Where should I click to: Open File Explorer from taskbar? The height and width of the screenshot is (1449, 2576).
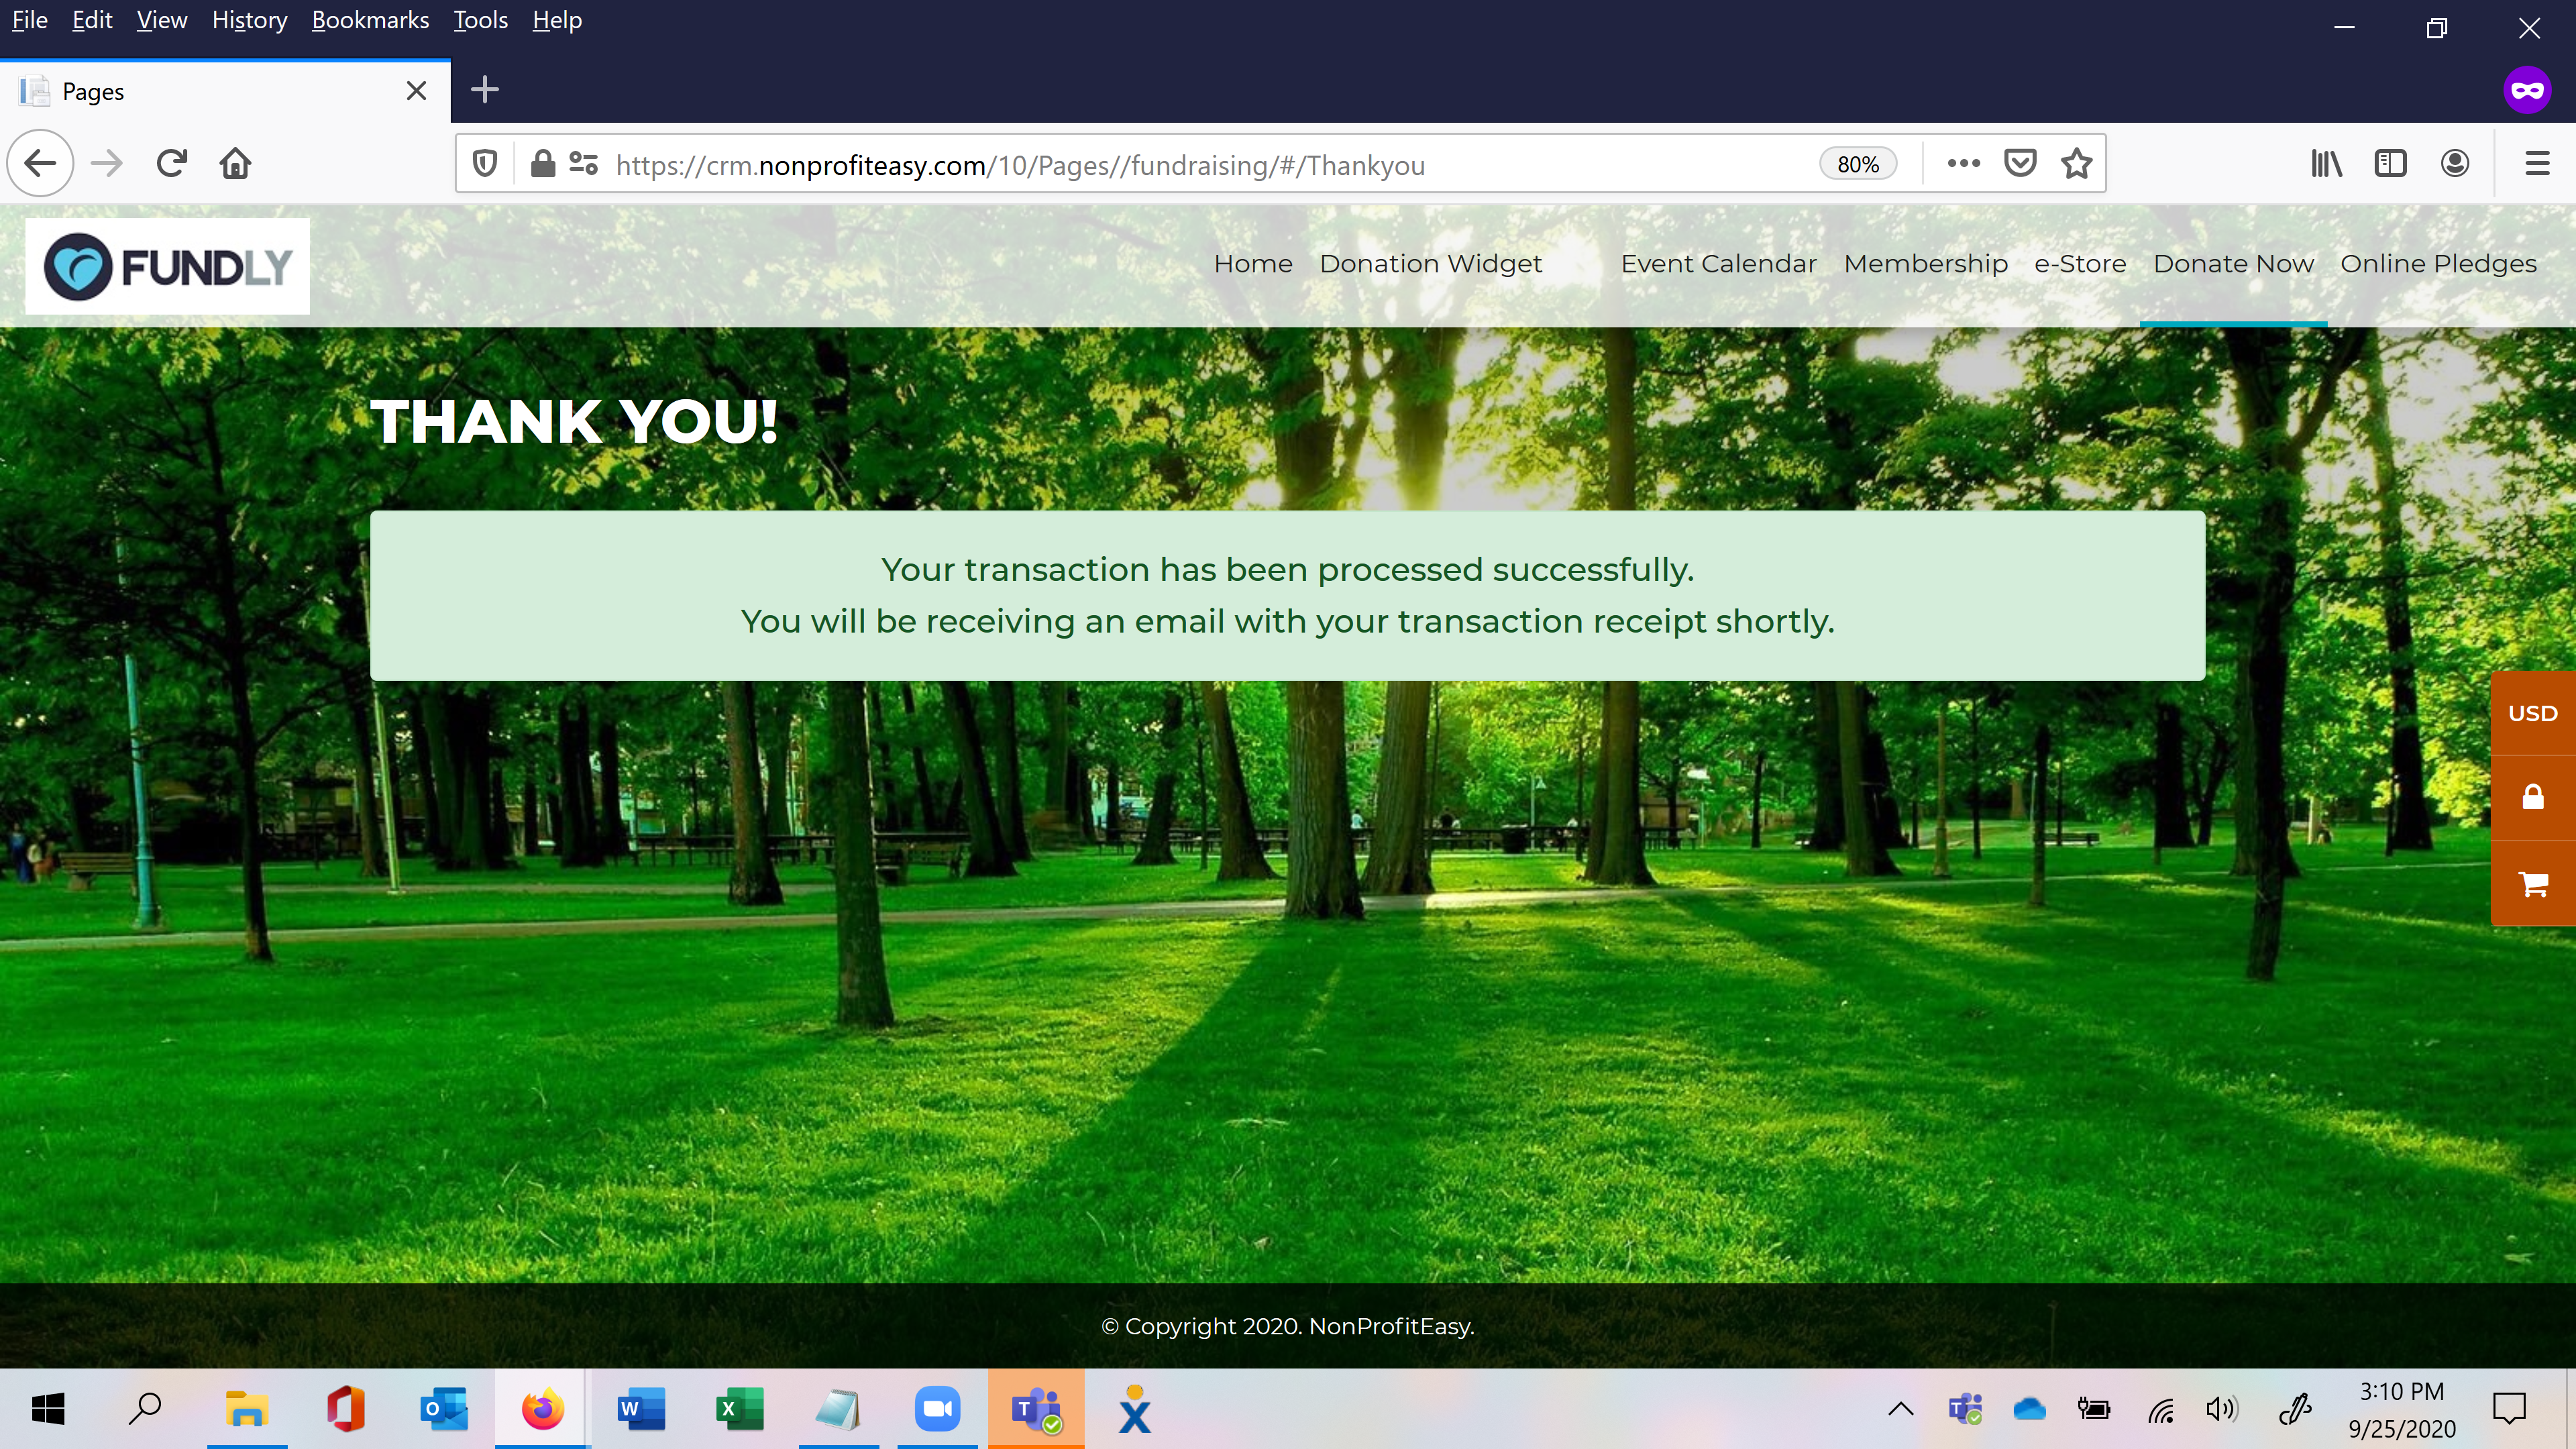246,1409
